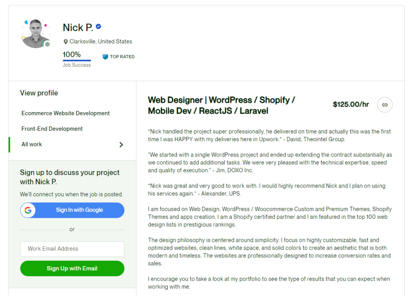Click the 100% Job Success progress bar

pyautogui.click(x=77, y=61)
